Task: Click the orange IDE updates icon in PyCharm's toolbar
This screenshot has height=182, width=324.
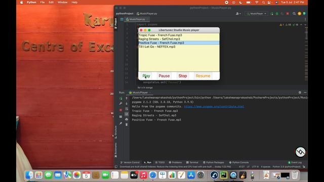Action: [x=299, y=14]
